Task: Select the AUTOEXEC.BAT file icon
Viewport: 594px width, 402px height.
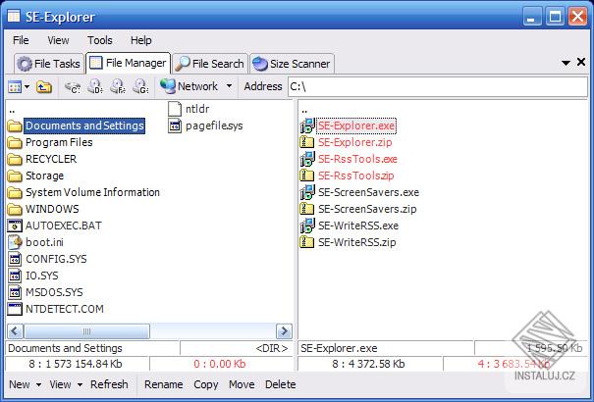Action: pos(15,226)
